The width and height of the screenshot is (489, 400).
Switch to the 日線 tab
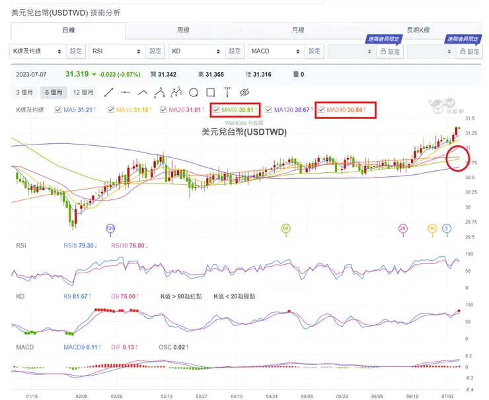point(69,30)
